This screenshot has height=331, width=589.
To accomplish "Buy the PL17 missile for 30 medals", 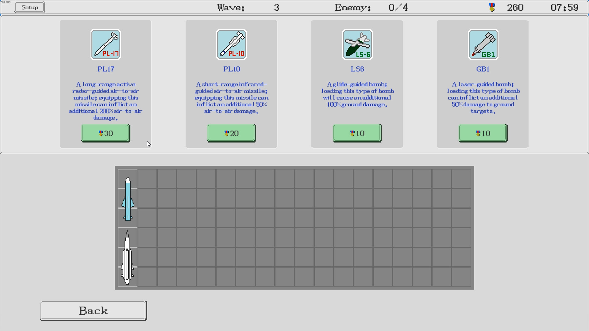I will [106, 133].
